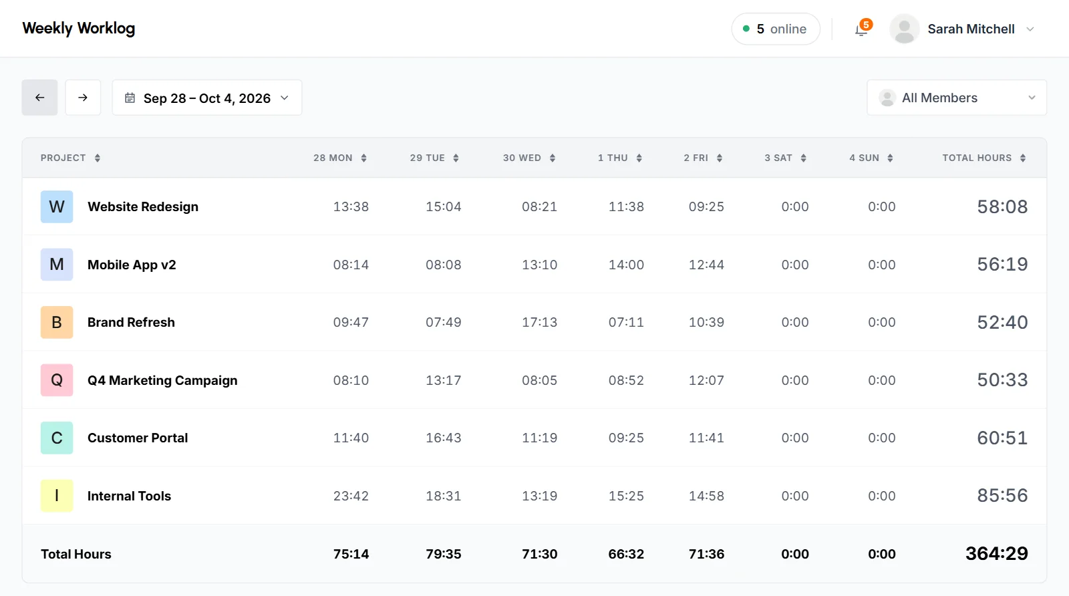The height and width of the screenshot is (596, 1069).
Task: Open the Mobile App v2 project
Action: point(132,265)
